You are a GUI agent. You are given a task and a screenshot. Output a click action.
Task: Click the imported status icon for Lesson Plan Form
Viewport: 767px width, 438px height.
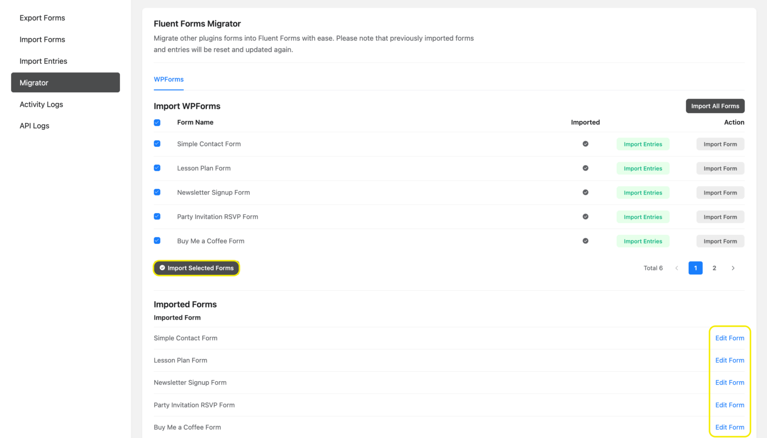pos(585,168)
